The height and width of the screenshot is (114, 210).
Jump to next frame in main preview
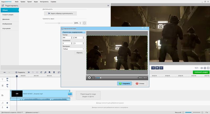(161, 68)
